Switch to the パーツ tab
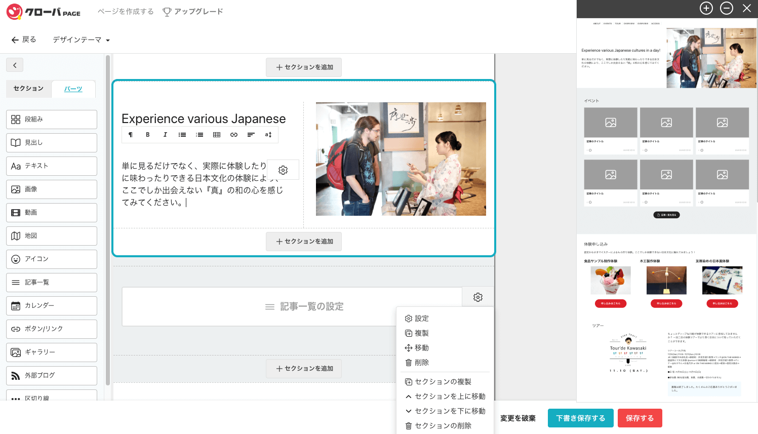This screenshot has height=434, width=758. 73,89
